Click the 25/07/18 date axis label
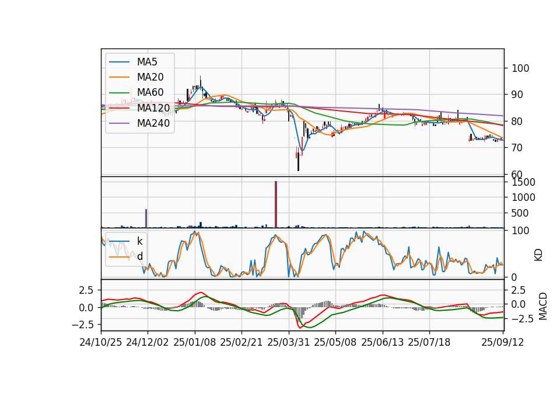Screen dimensions: 560x403 pyautogui.click(x=429, y=342)
